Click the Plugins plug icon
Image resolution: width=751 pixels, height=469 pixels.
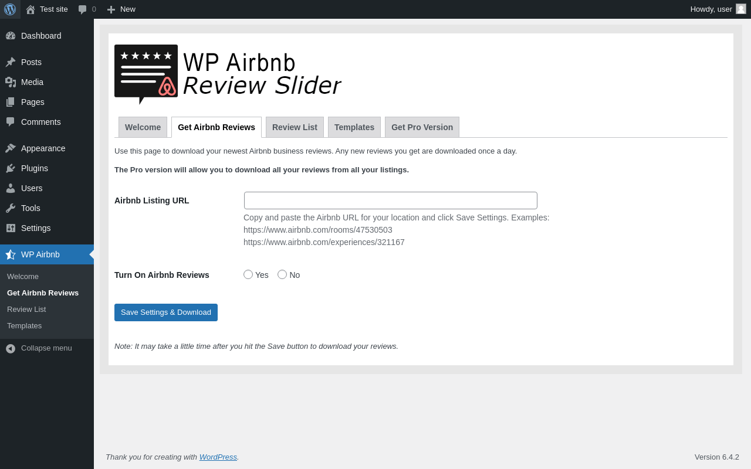tap(11, 168)
